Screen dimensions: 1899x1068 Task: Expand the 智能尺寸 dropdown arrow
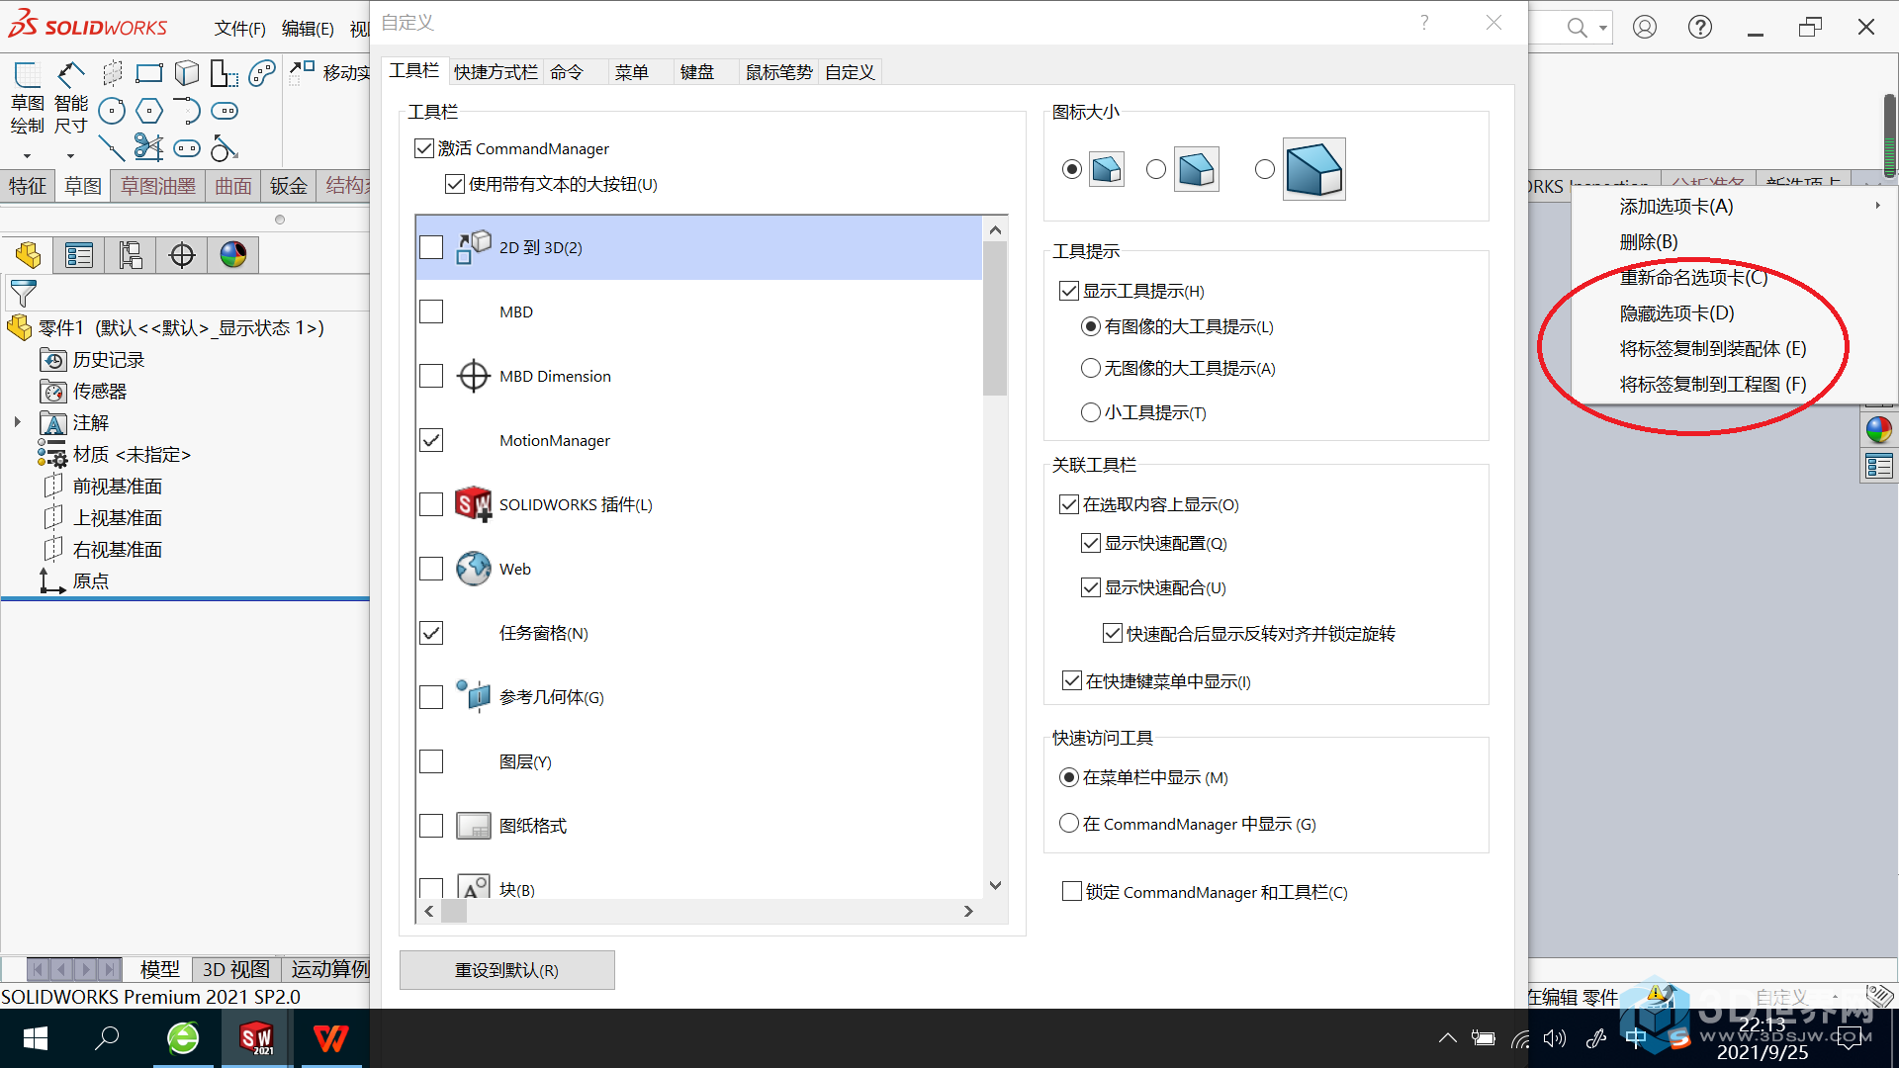click(x=70, y=155)
